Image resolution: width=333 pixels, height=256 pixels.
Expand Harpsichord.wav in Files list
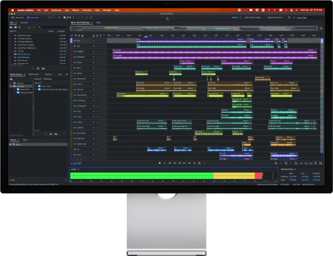[10, 36]
